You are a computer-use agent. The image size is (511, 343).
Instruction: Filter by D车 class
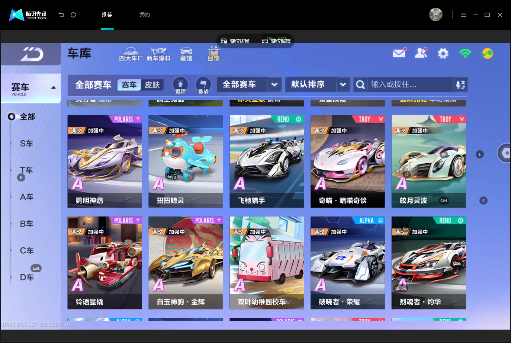tap(26, 278)
